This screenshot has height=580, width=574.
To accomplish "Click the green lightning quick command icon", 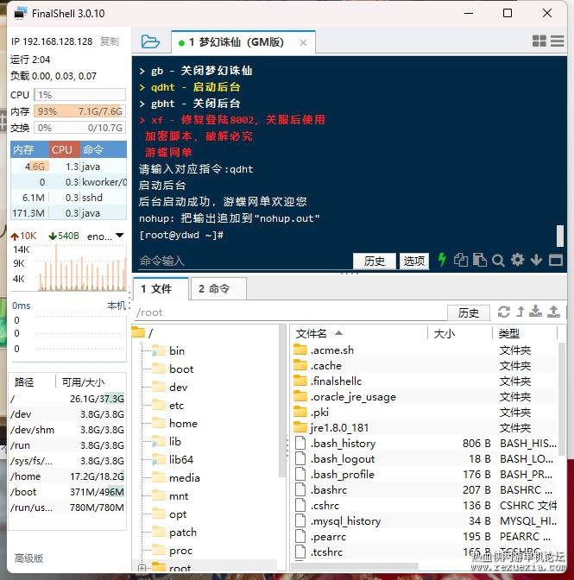I will point(442,260).
